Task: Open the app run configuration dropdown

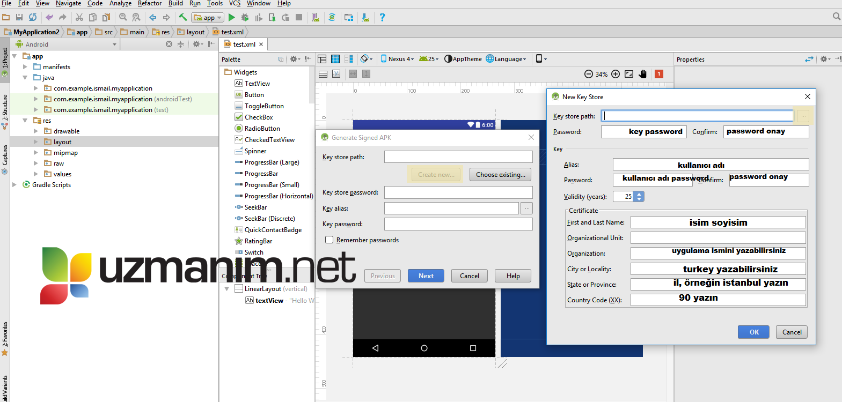Action: tap(208, 18)
